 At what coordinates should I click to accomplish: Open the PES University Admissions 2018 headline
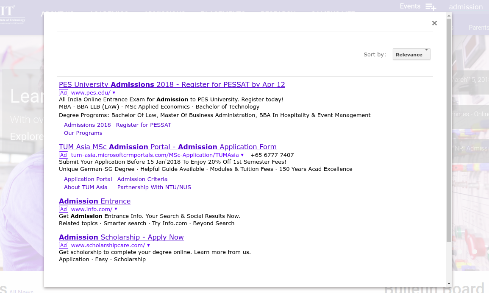(172, 84)
